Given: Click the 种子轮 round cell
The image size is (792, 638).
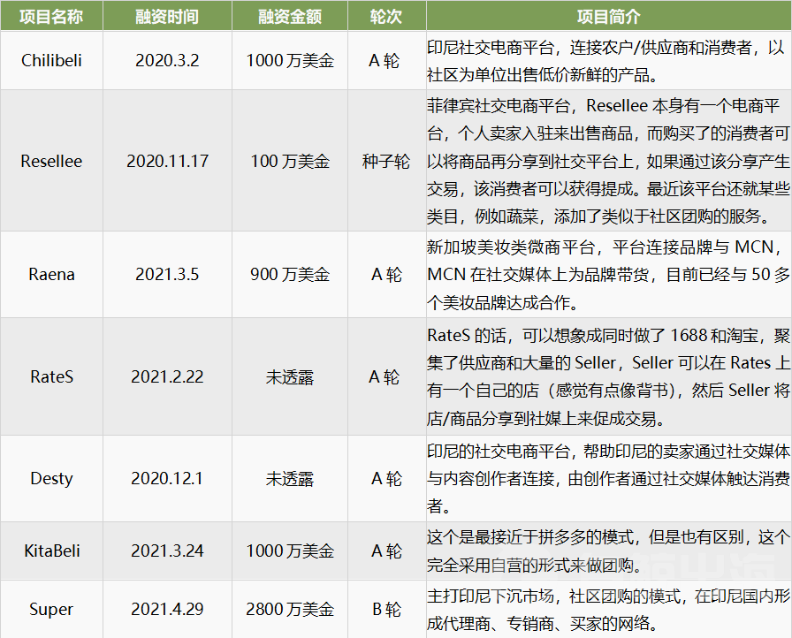Looking at the screenshot, I should [x=387, y=161].
